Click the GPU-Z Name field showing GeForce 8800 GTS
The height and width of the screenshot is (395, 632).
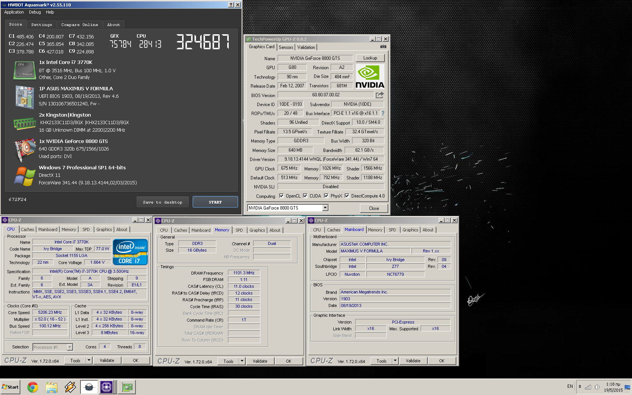click(315, 58)
